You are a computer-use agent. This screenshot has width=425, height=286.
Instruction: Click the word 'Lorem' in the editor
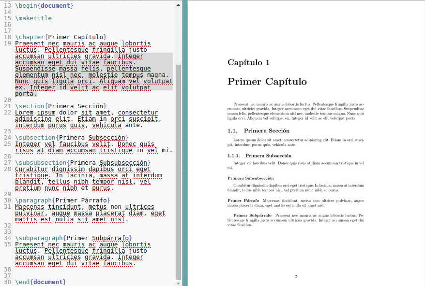pos(24,113)
